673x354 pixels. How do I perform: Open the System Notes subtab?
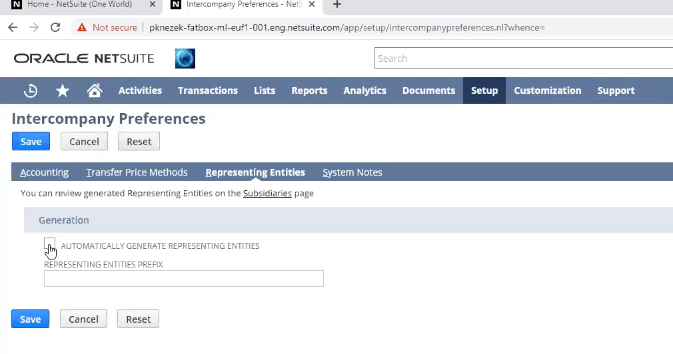tap(352, 172)
